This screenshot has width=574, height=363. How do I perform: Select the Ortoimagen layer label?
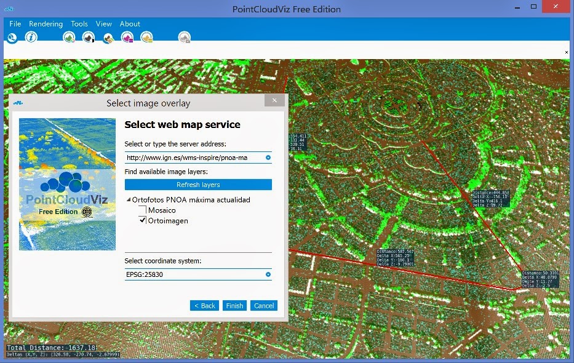(168, 221)
